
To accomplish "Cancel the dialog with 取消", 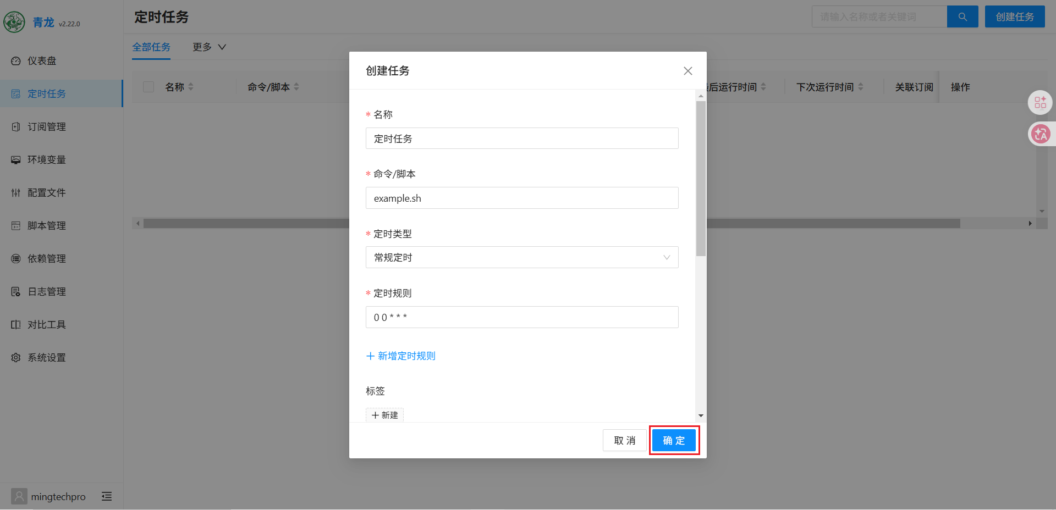I will point(625,440).
